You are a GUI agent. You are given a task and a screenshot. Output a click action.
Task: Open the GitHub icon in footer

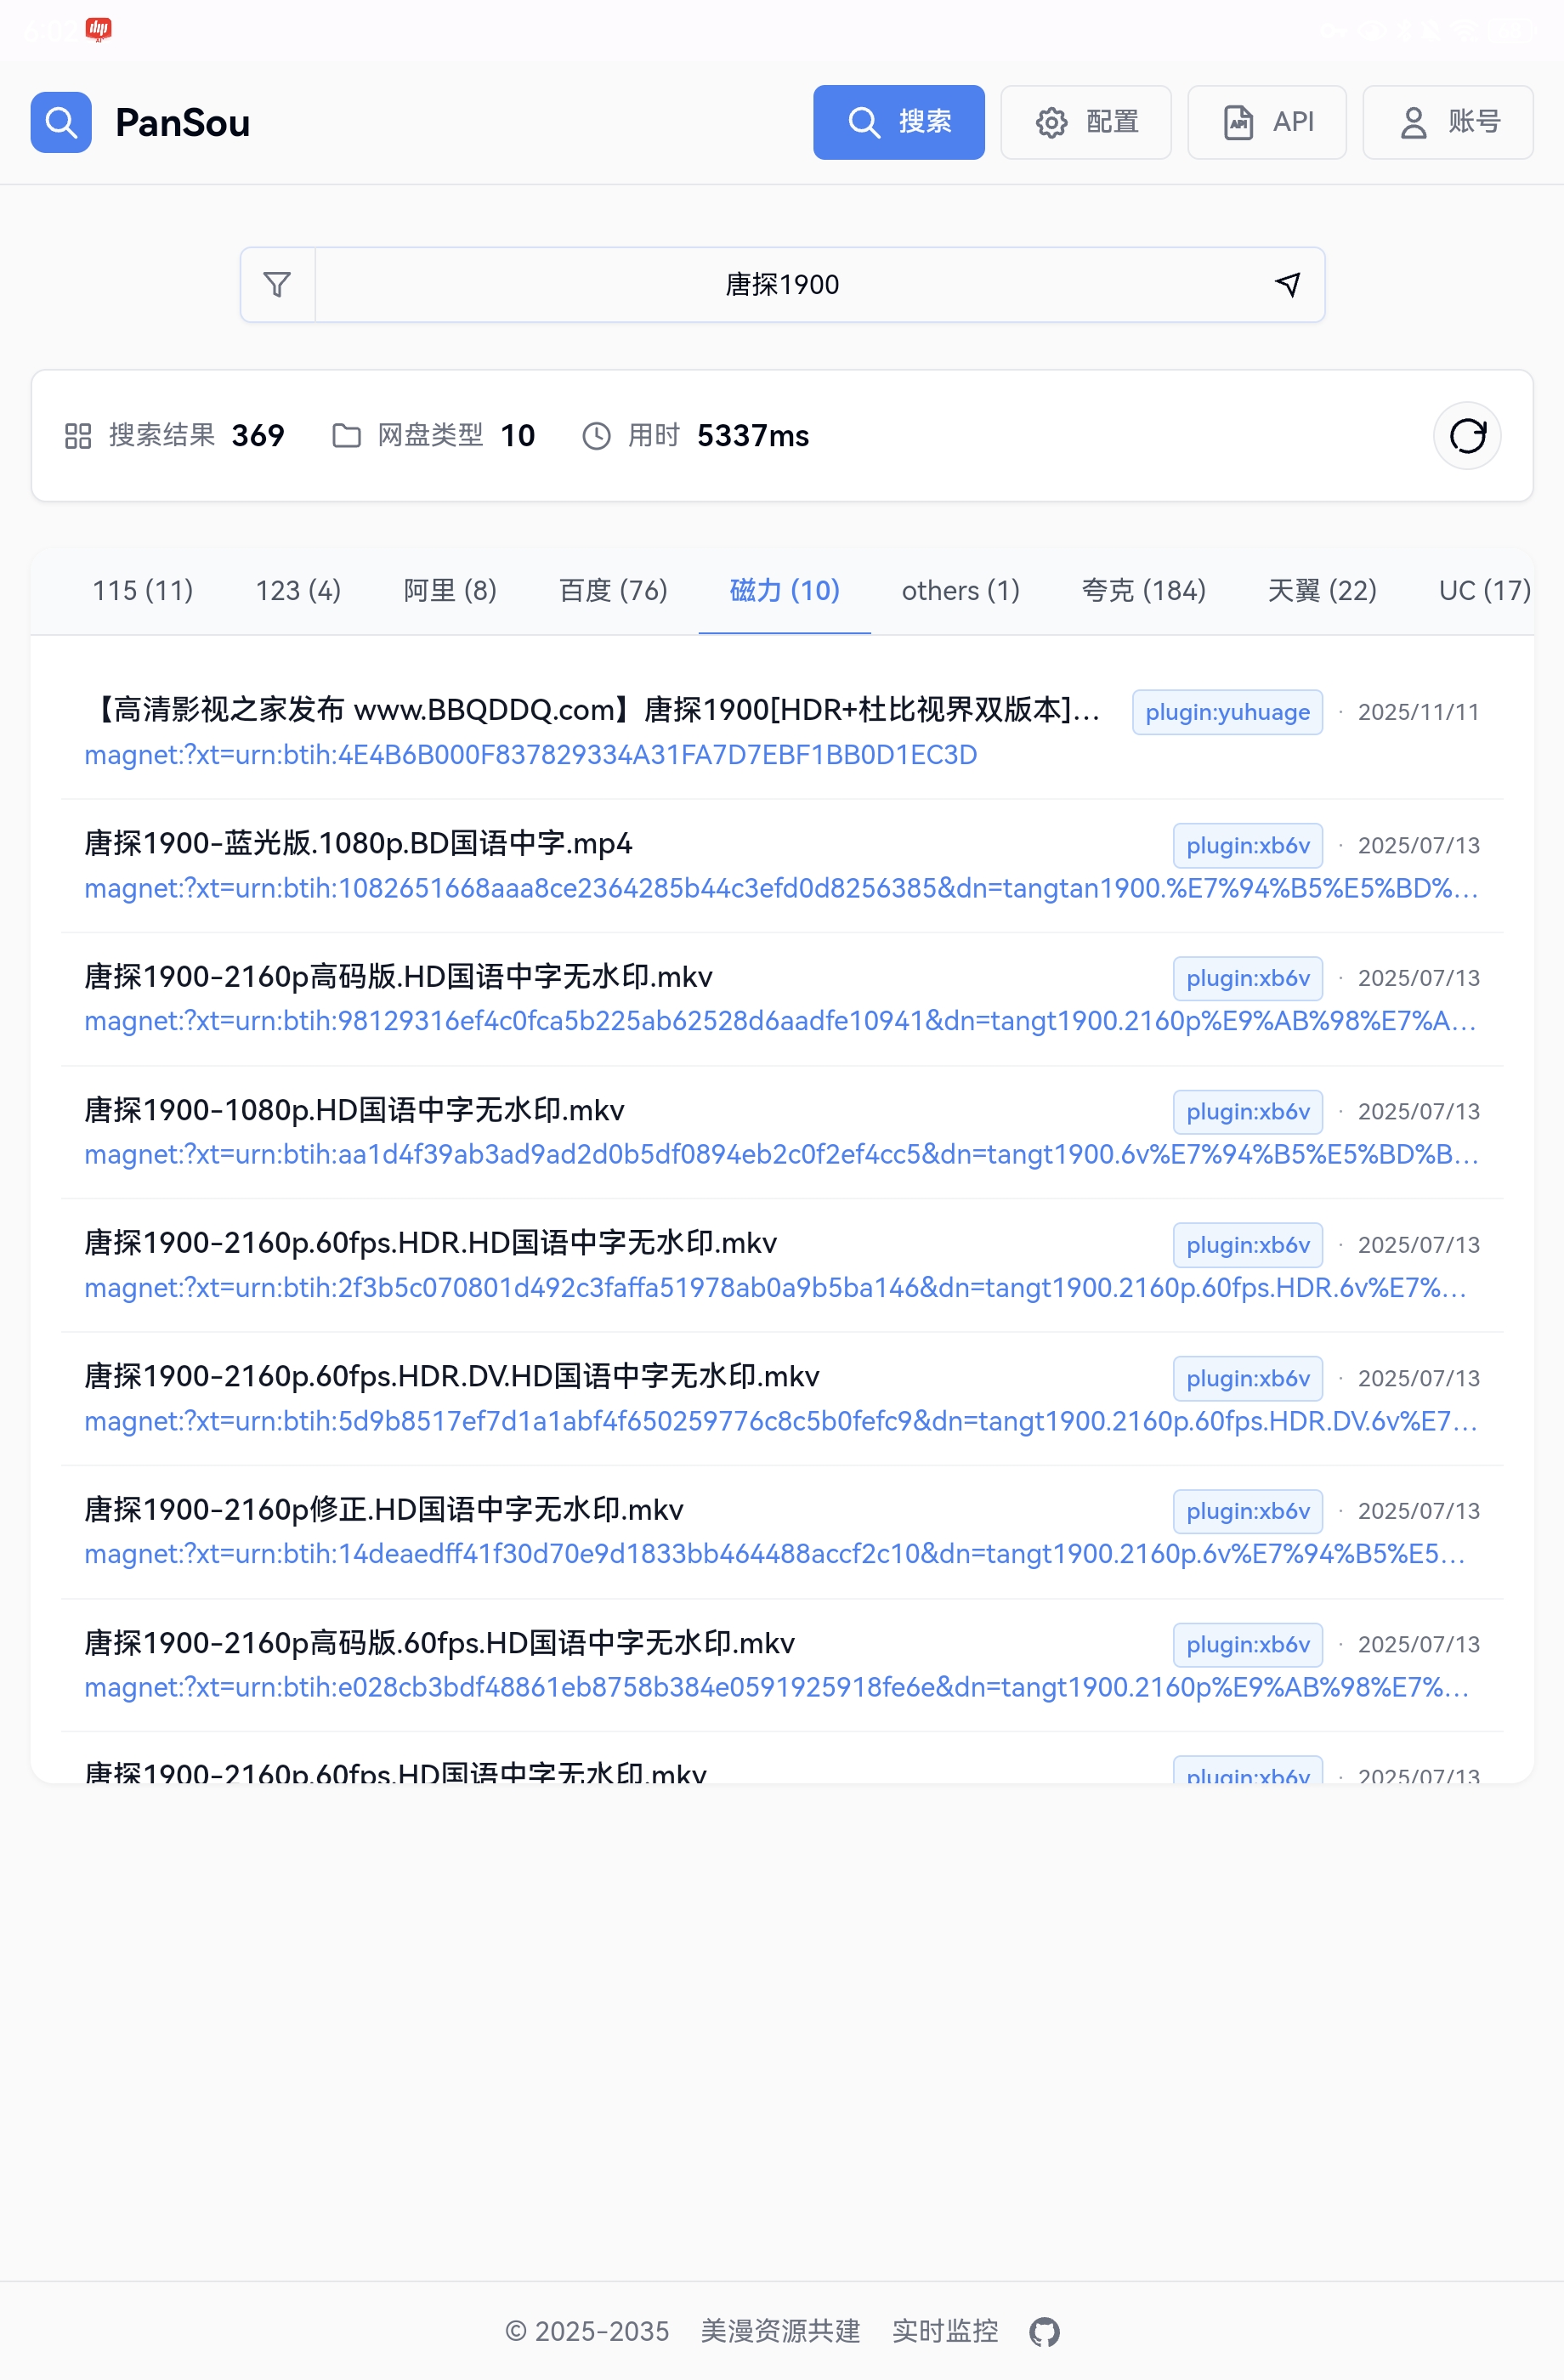click(x=1044, y=2331)
